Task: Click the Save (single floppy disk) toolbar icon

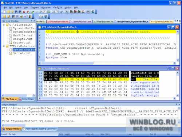Action: tap(16, 12)
